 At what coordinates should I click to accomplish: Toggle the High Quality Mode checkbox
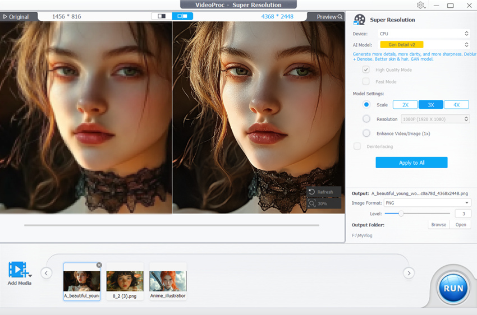[x=366, y=70]
